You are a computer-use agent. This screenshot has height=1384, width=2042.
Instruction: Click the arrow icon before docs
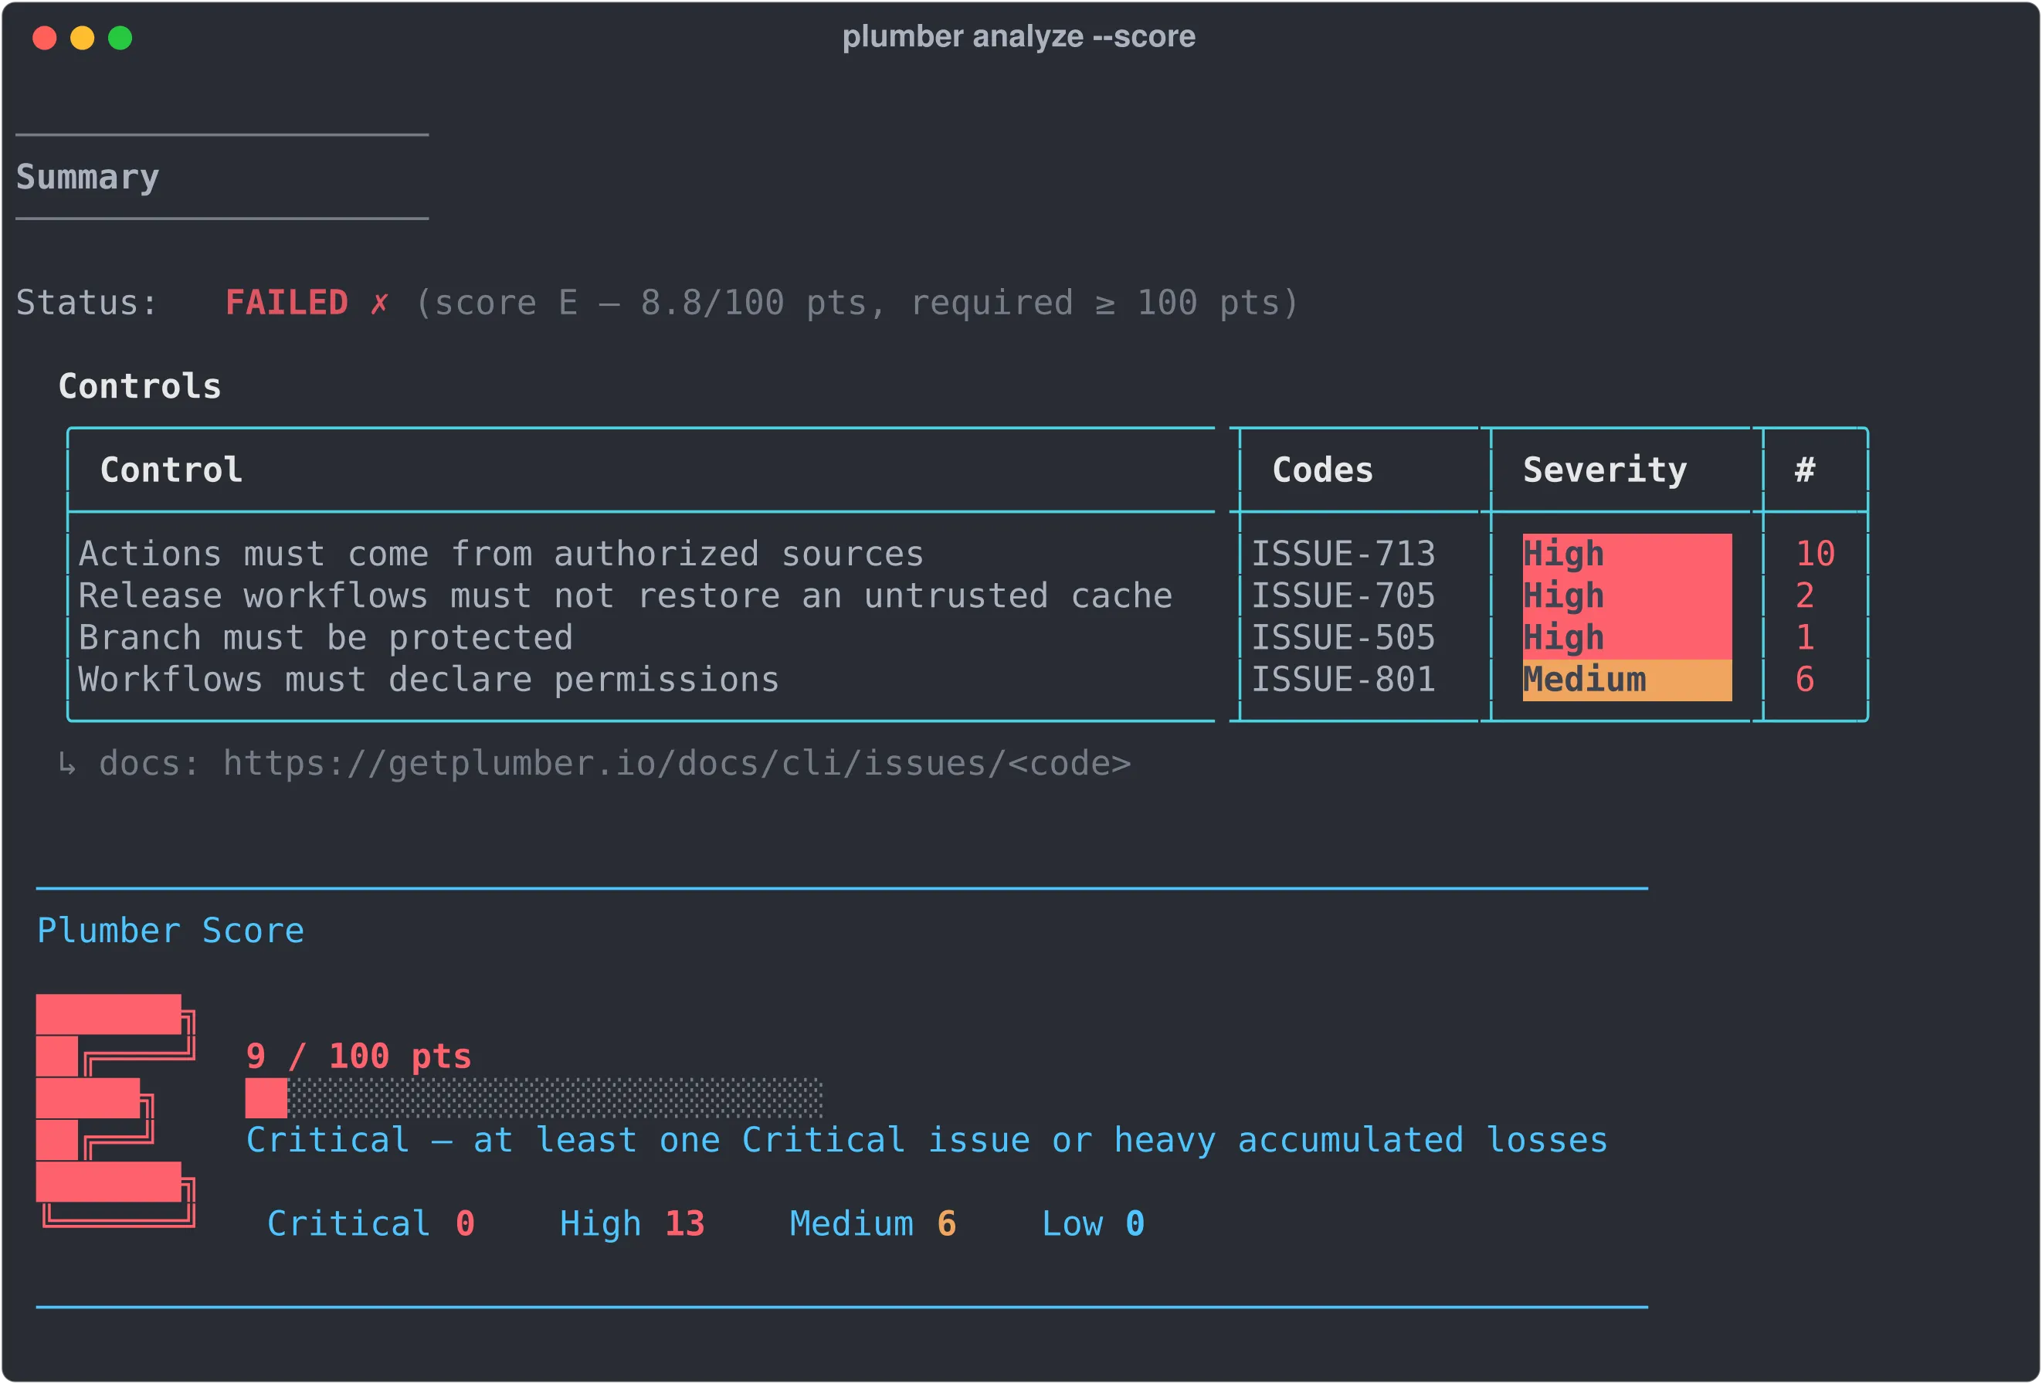66,765
